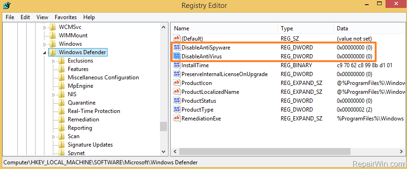This screenshot has width=407, height=169.
Task: Select the DisableAntiVirus value name
Action: point(202,56)
